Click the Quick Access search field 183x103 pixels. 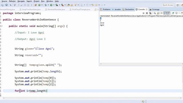pyautogui.click(x=168, y=5)
